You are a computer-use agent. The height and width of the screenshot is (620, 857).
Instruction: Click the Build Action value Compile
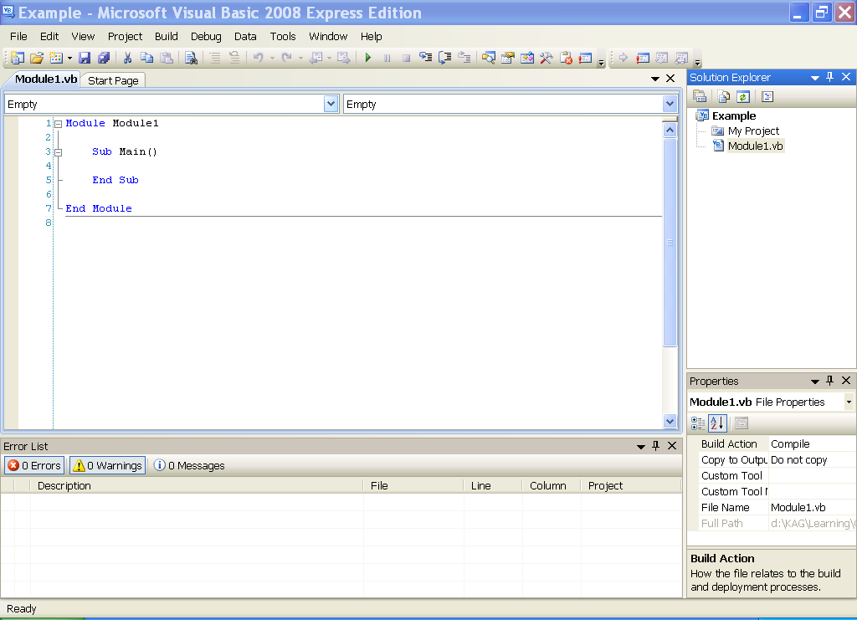[x=811, y=444]
